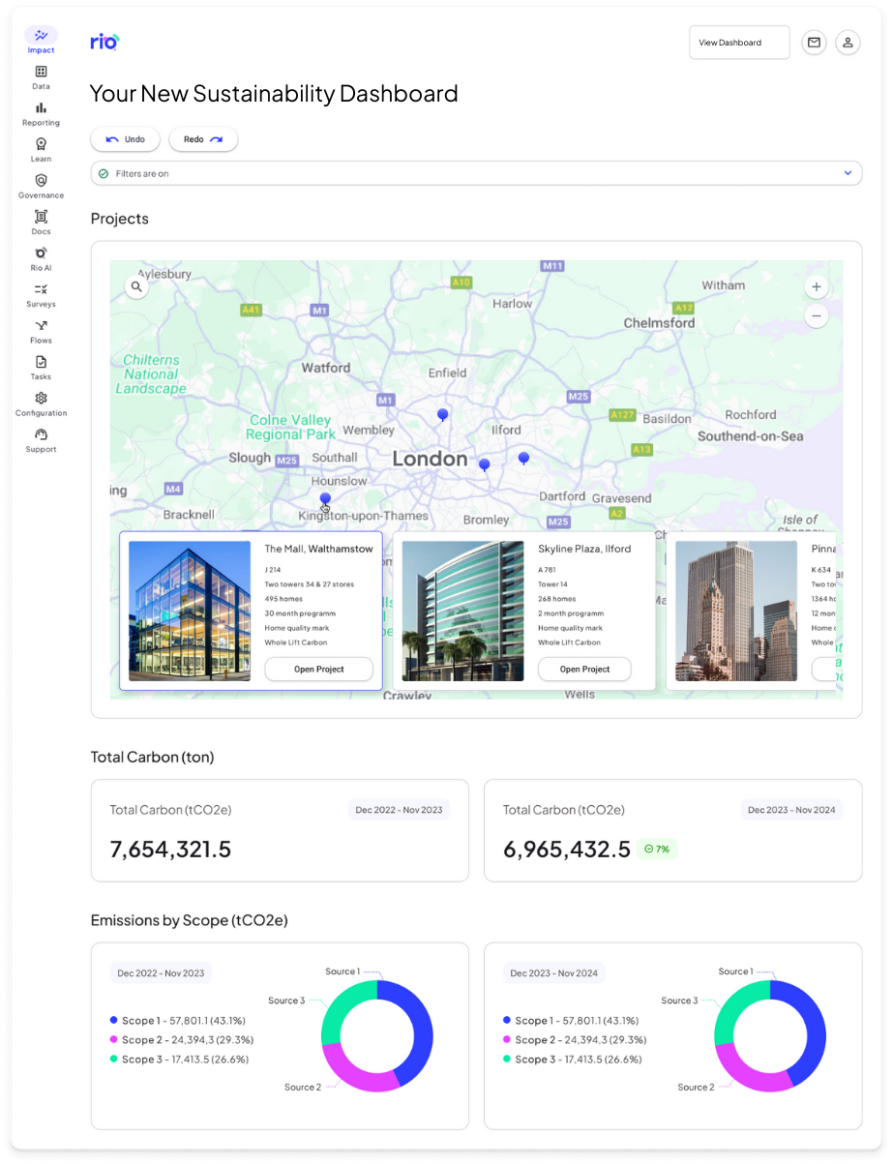Click Scope 1 legend in Dec 2023 chart
893x1165 pixels.
[x=571, y=1021]
